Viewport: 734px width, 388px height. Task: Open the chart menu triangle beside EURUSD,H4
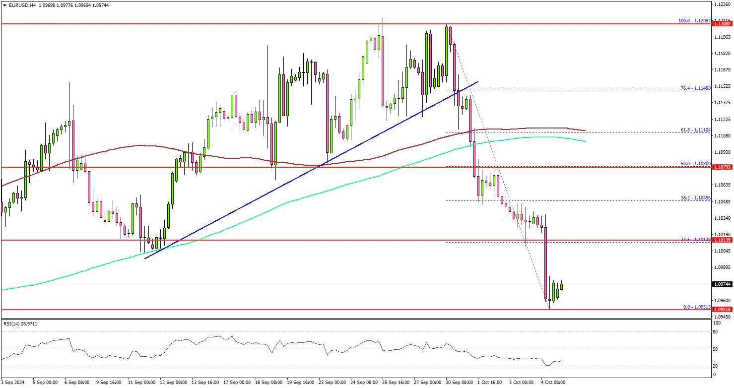pos(4,5)
